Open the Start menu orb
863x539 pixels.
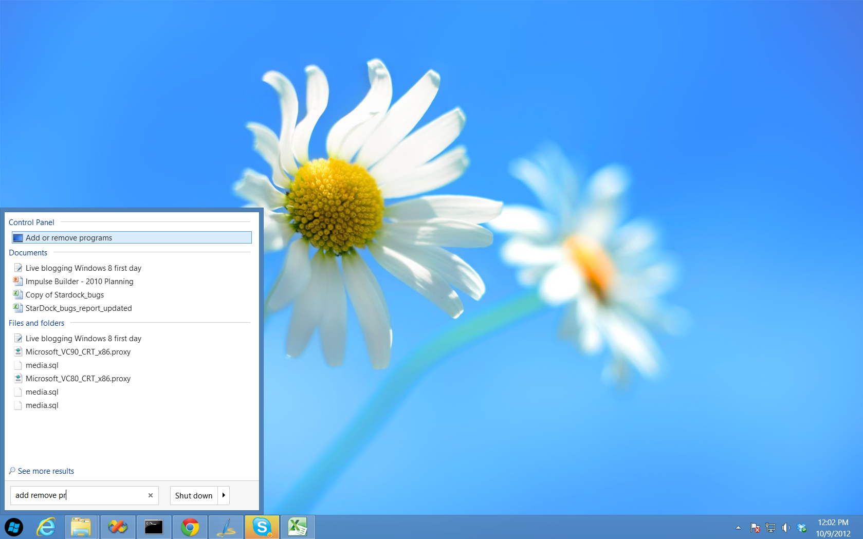[x=14, y=527]
